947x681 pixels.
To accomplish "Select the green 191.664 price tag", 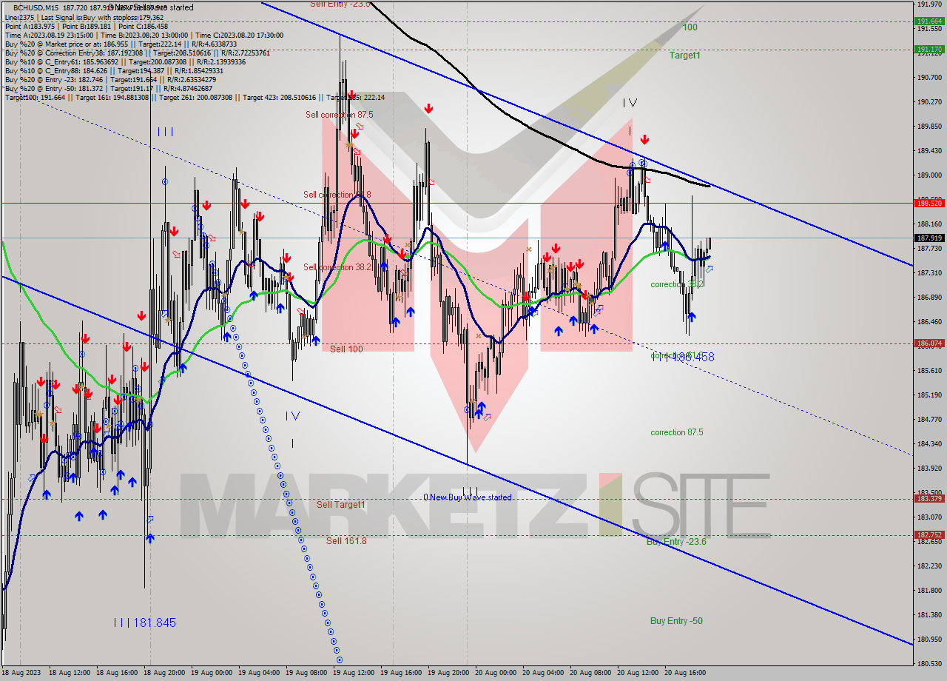I will pos(930,21).
